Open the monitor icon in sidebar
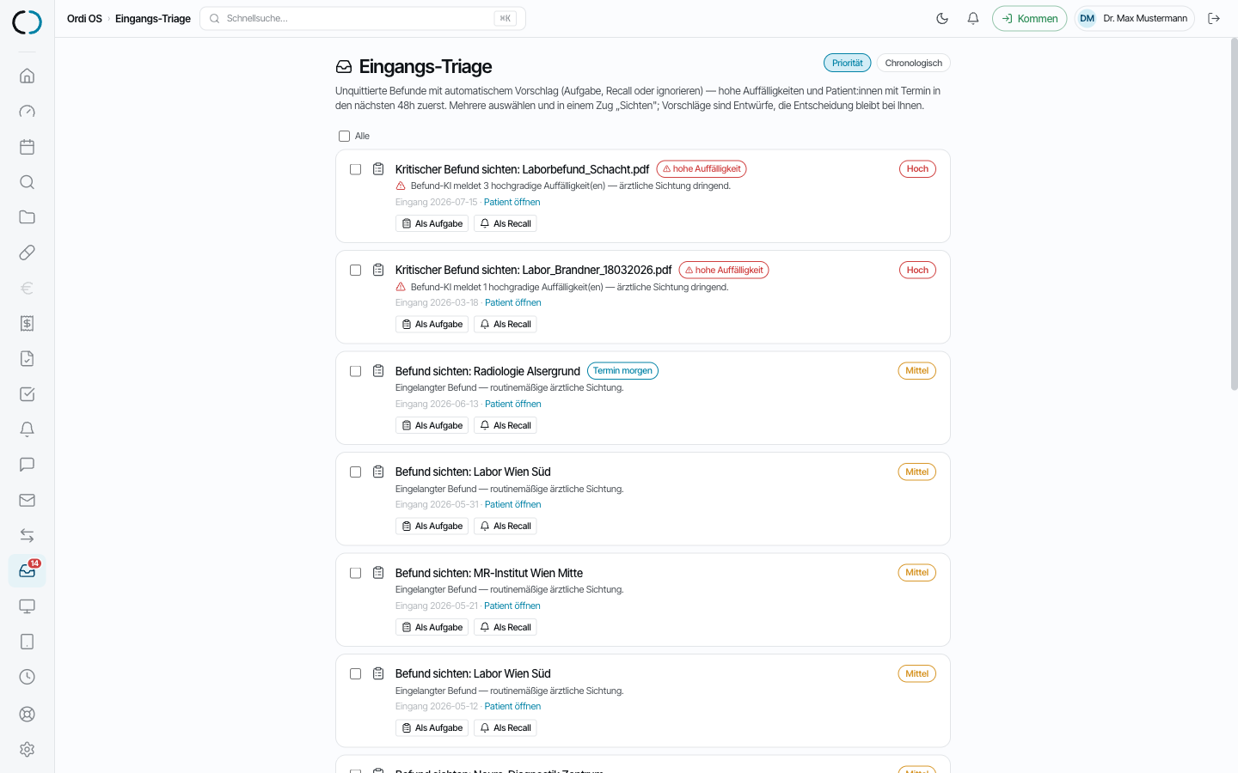Screen dimensions: 1238x773 (x=27, y=606)
